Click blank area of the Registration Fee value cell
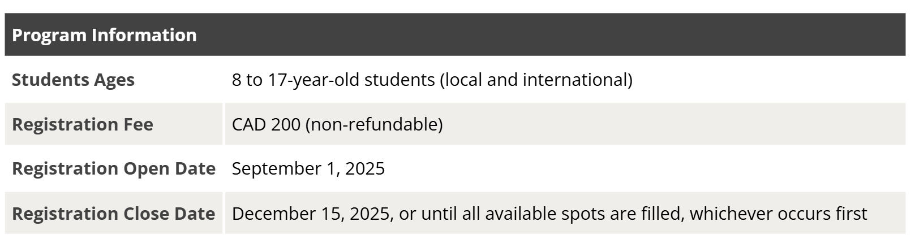The width and height of the screenshot is (915, 239). (679, 124)
